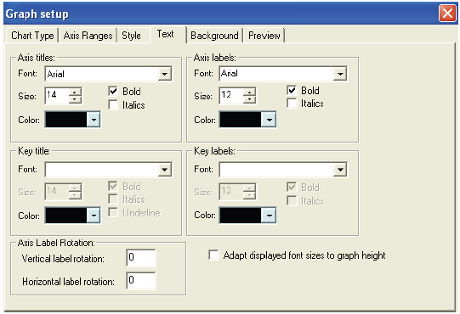Click the Key labels black color swatch
This screenshot has height=314, width=460.
click(x=241, y=216)
